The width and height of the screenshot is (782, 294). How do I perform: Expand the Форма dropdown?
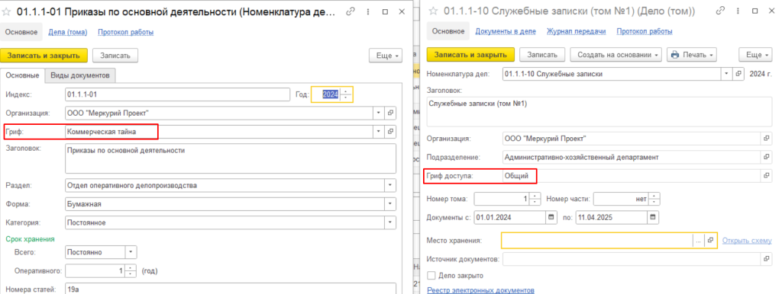[x=390, y=204]
